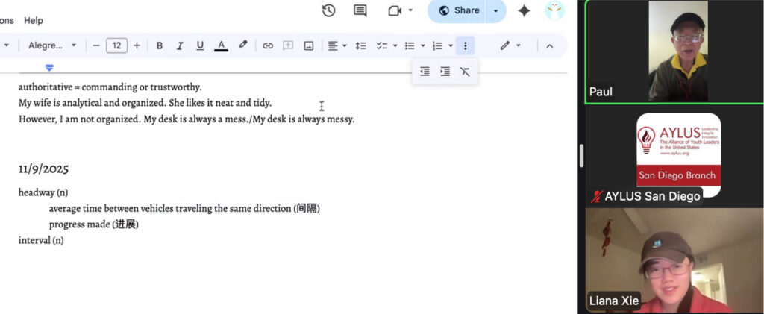Click the Gemini sparkle icon
This screenshot has width=764, height=314.
(525, 10)
